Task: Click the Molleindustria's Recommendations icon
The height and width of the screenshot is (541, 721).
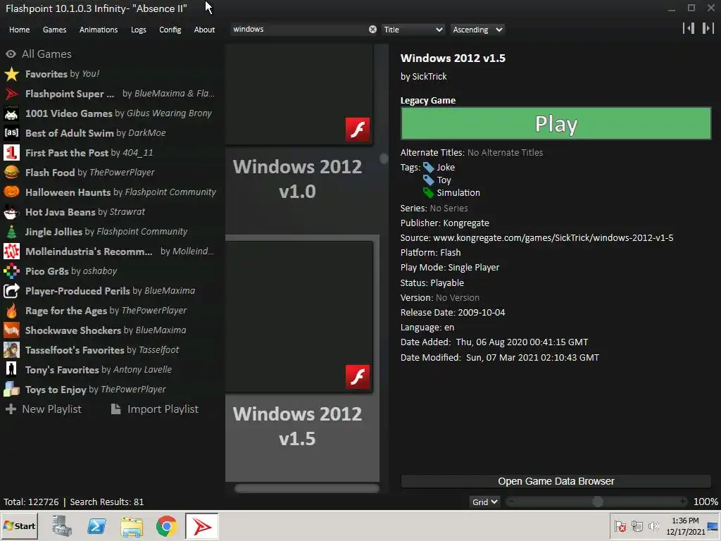Action: (x=11, y=251)
